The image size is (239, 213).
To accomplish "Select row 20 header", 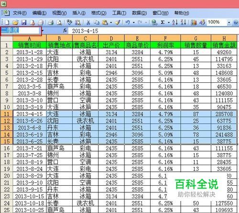I will 7,176.
